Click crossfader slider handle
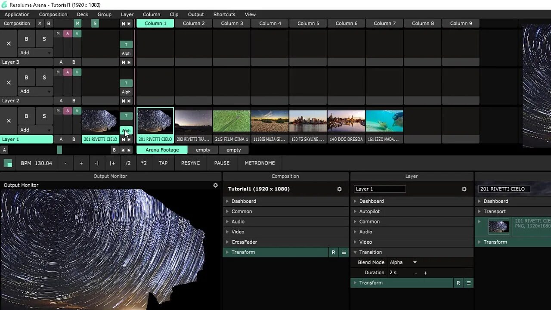The image size is (551, 310). (x=59, y=150)
